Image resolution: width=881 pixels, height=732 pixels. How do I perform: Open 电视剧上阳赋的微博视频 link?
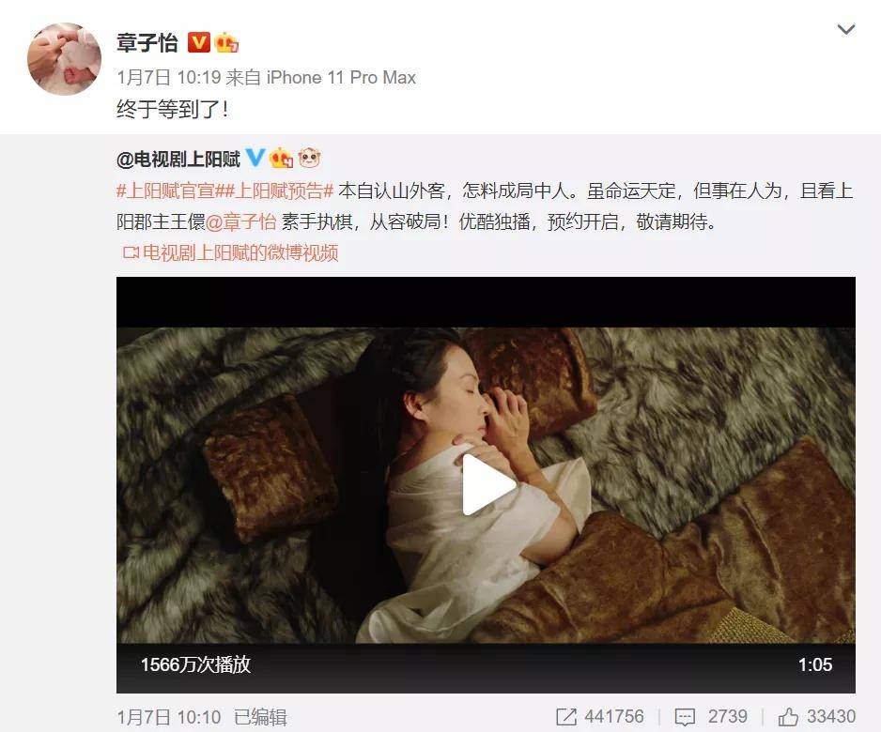pos(231,253)
